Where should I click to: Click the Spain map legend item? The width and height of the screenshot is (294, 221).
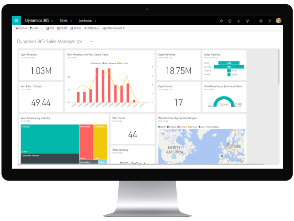(x=202, y=127)
